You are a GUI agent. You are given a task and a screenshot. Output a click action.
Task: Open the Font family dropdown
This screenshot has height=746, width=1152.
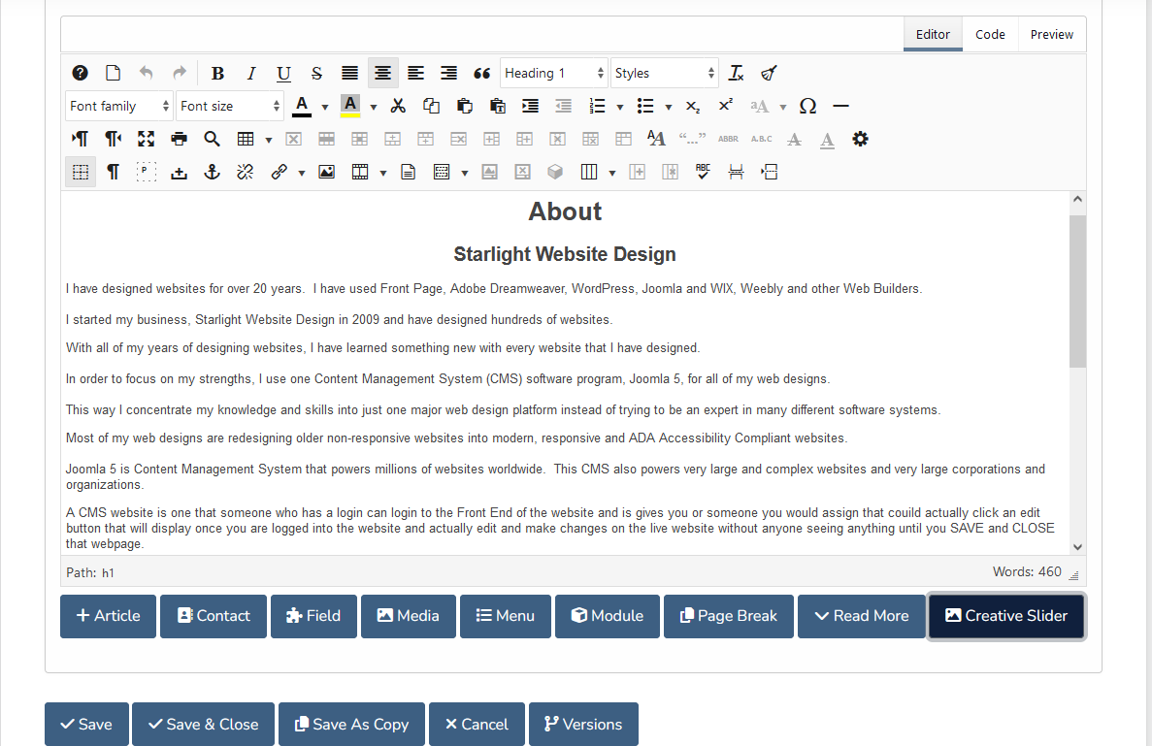coord(119,106)
